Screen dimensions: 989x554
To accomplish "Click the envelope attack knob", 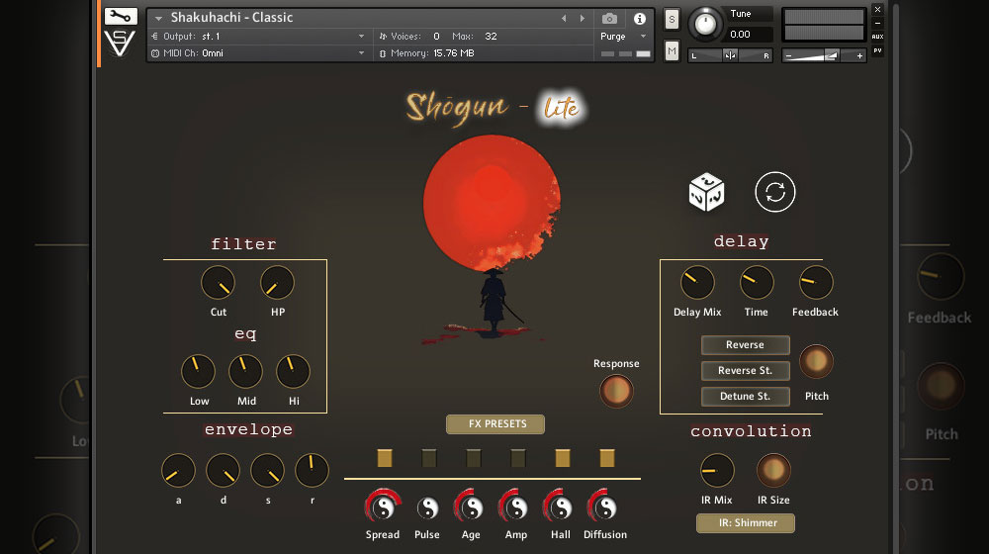I will pyautogui.click(x=178, y=470).
